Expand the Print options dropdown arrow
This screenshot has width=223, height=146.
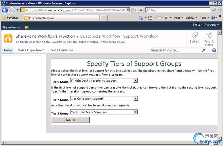(x=171, y=18)
